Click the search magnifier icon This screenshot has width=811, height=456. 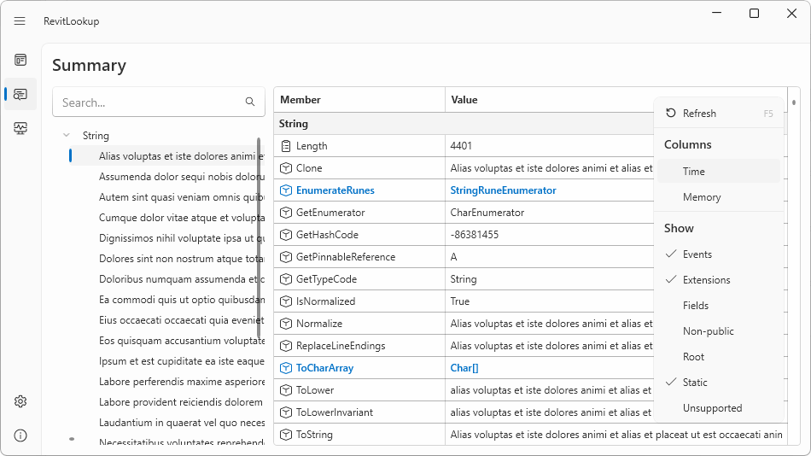(250, 102)
